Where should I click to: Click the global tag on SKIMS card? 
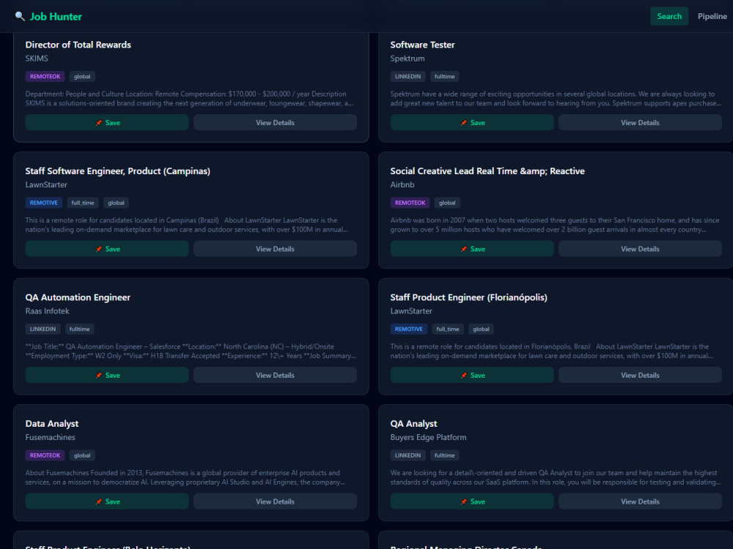coord(82,77)
